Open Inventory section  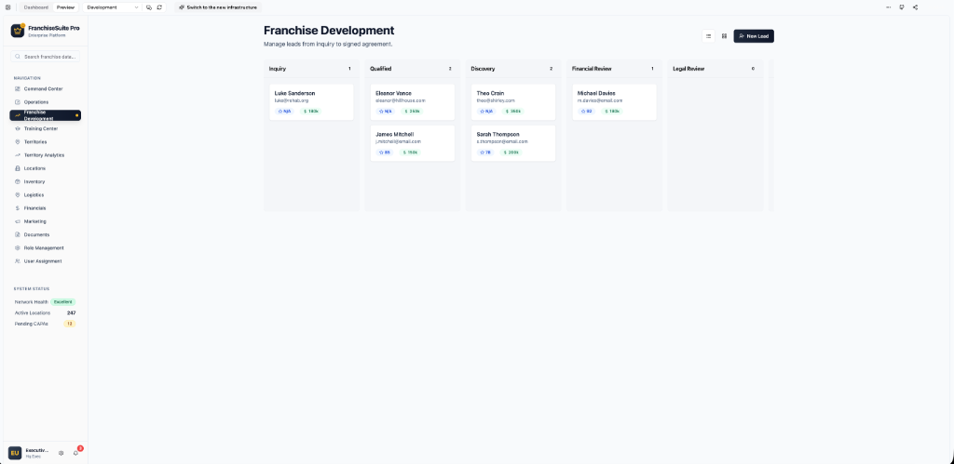point(46,181)
